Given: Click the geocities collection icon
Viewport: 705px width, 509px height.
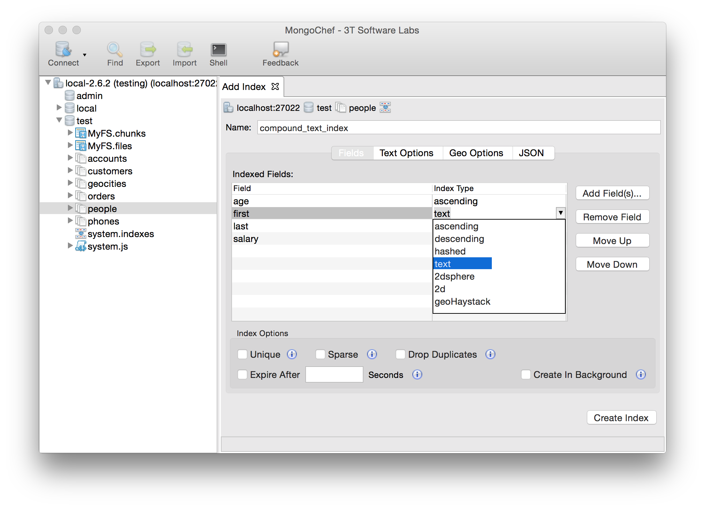Looking at the screenshot, I should 81,183.
